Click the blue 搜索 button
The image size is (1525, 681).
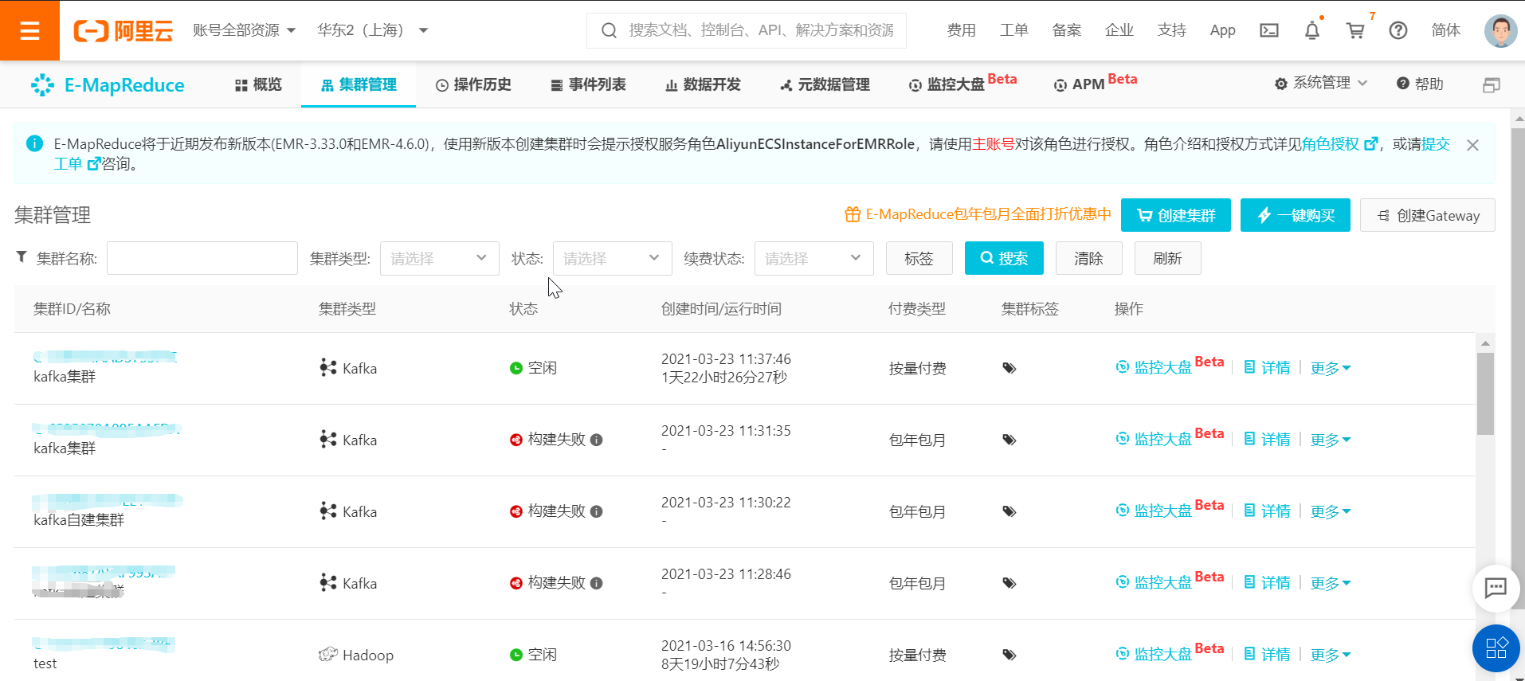[1004, 258]
